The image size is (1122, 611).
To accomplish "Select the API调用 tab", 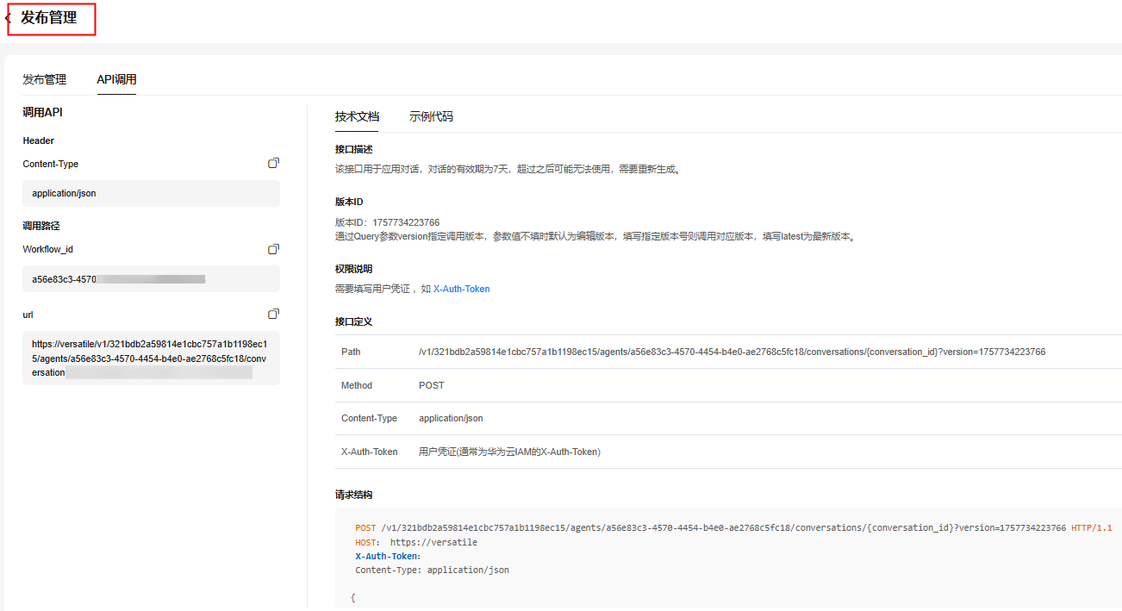I will [x=116, y=79].
